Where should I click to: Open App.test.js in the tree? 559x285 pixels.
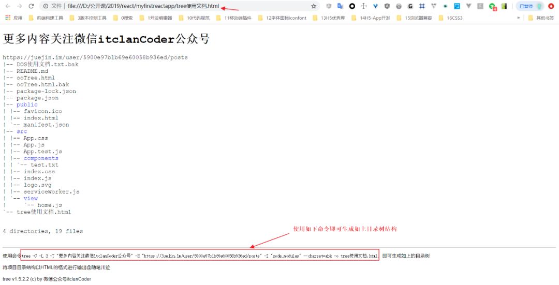click(43, 152)
